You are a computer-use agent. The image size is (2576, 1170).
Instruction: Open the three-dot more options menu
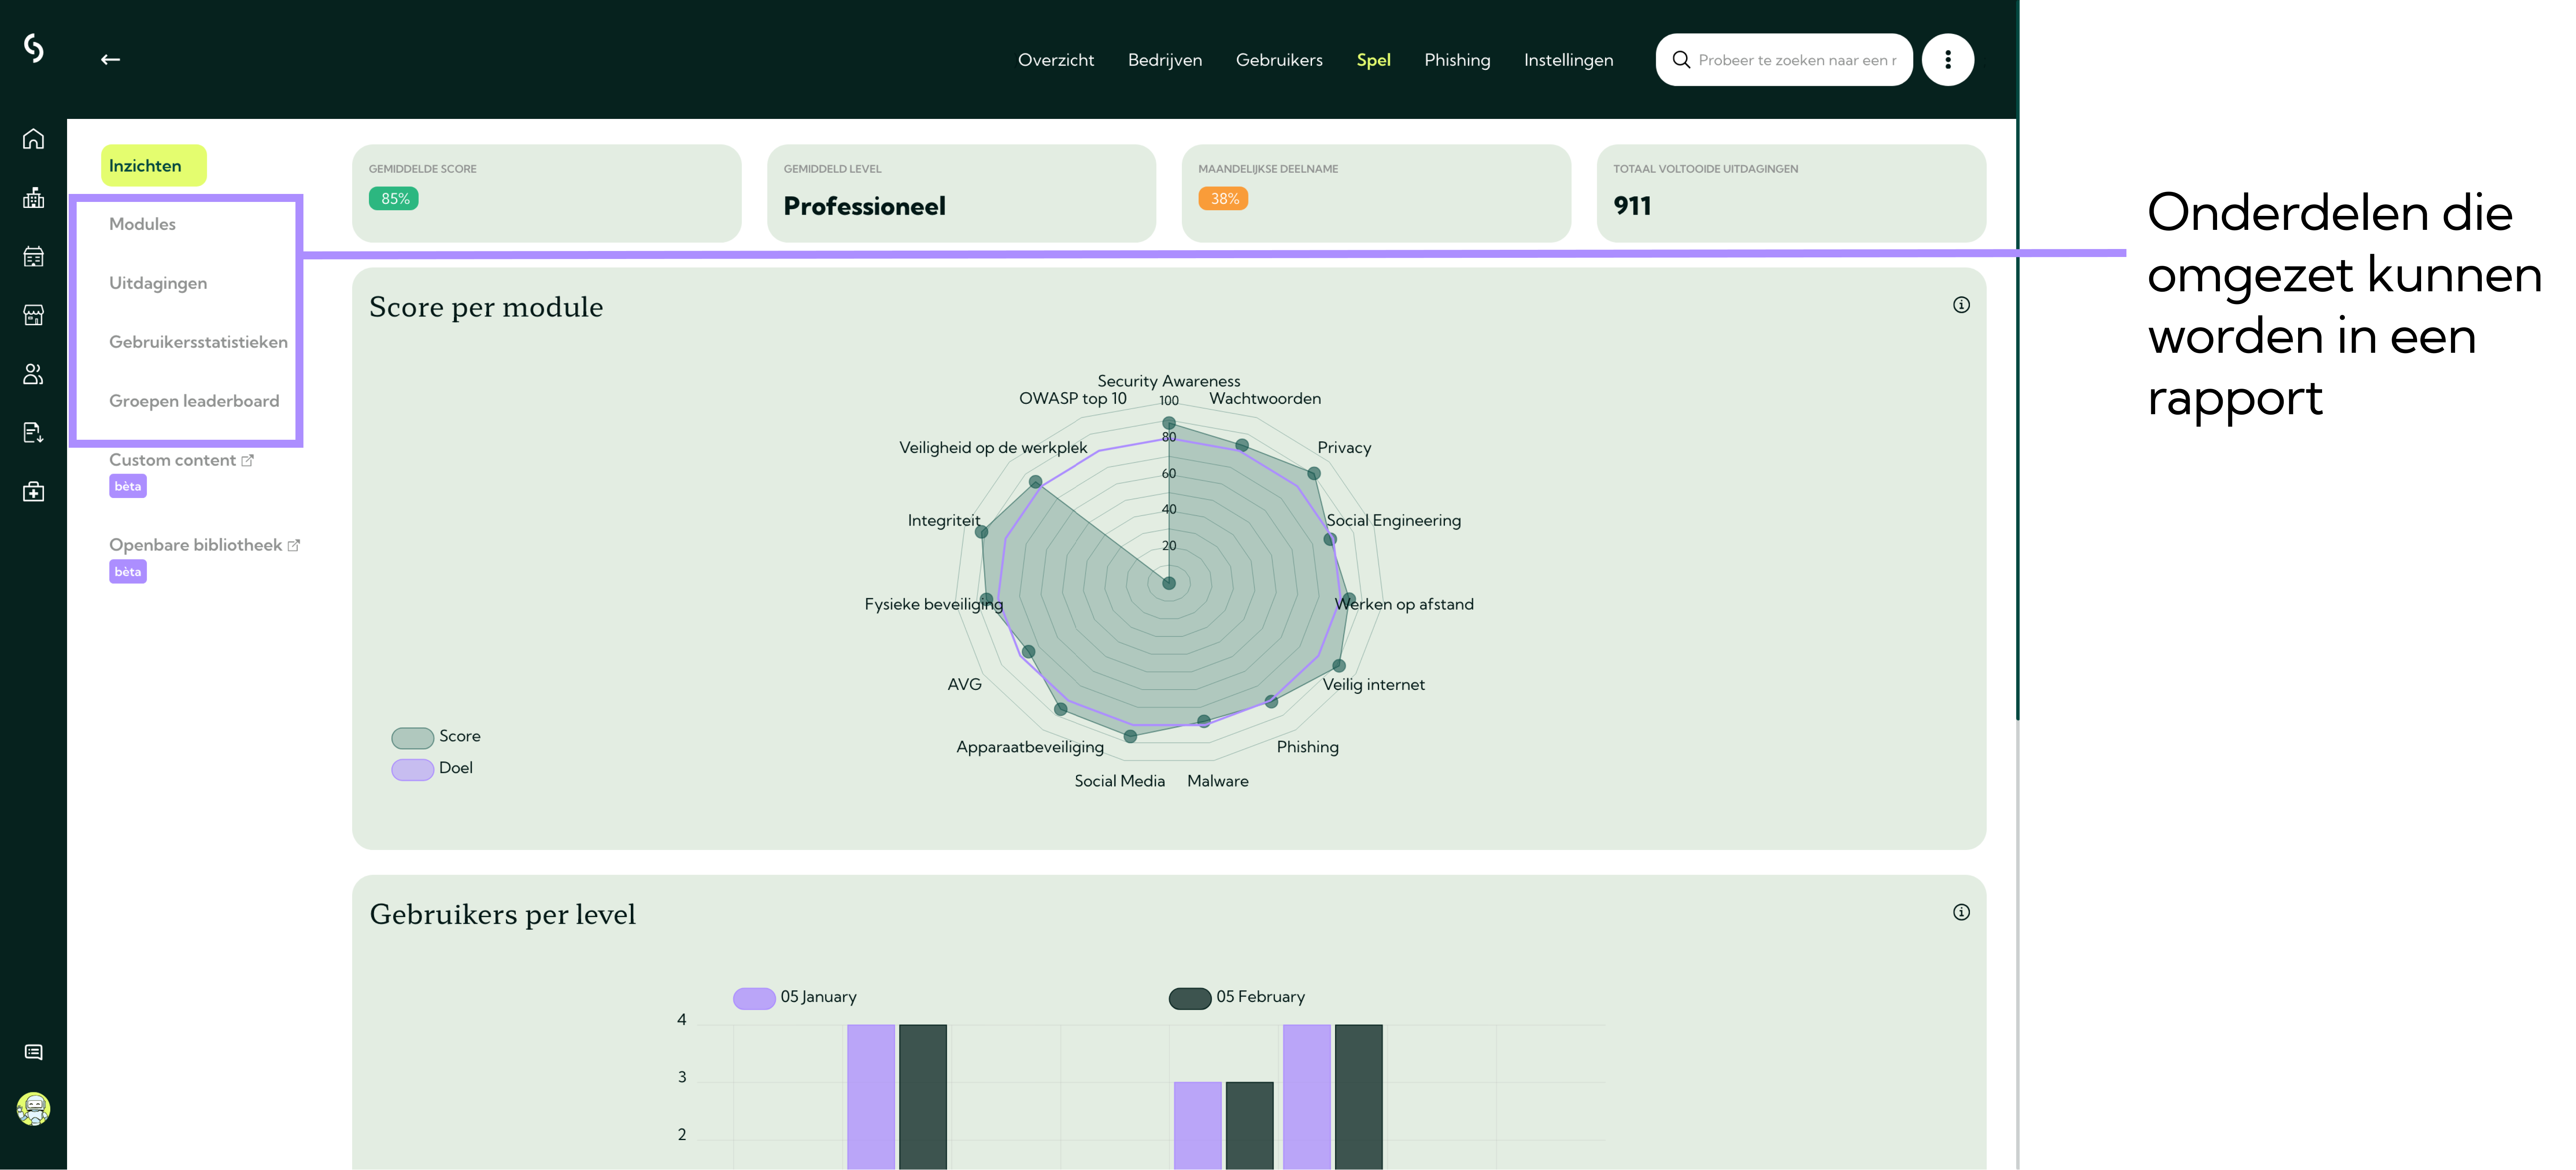click(x=1947, y=60)
